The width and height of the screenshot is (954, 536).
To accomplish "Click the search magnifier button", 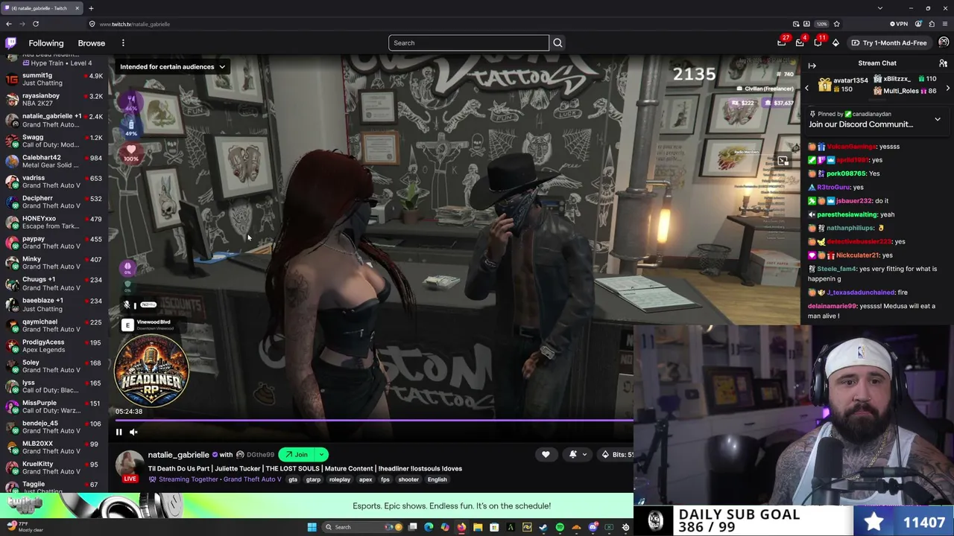I will (x=557, y=42).
